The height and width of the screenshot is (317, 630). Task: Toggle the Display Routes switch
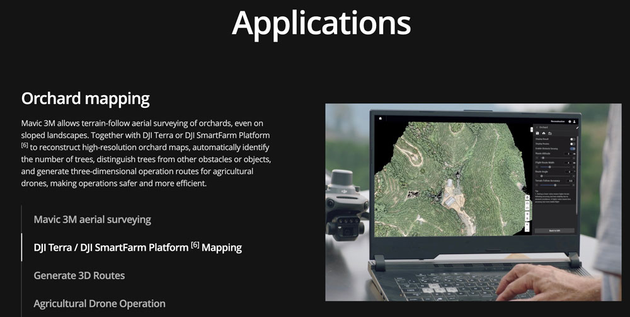[573, 144]
